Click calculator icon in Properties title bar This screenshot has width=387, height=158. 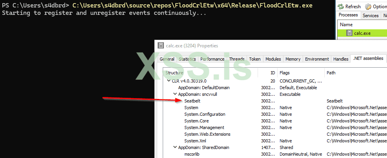tap(161, 45)
